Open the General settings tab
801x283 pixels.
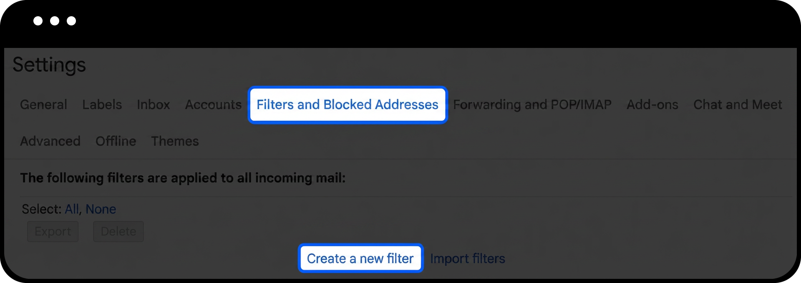(x=43, y=105)
